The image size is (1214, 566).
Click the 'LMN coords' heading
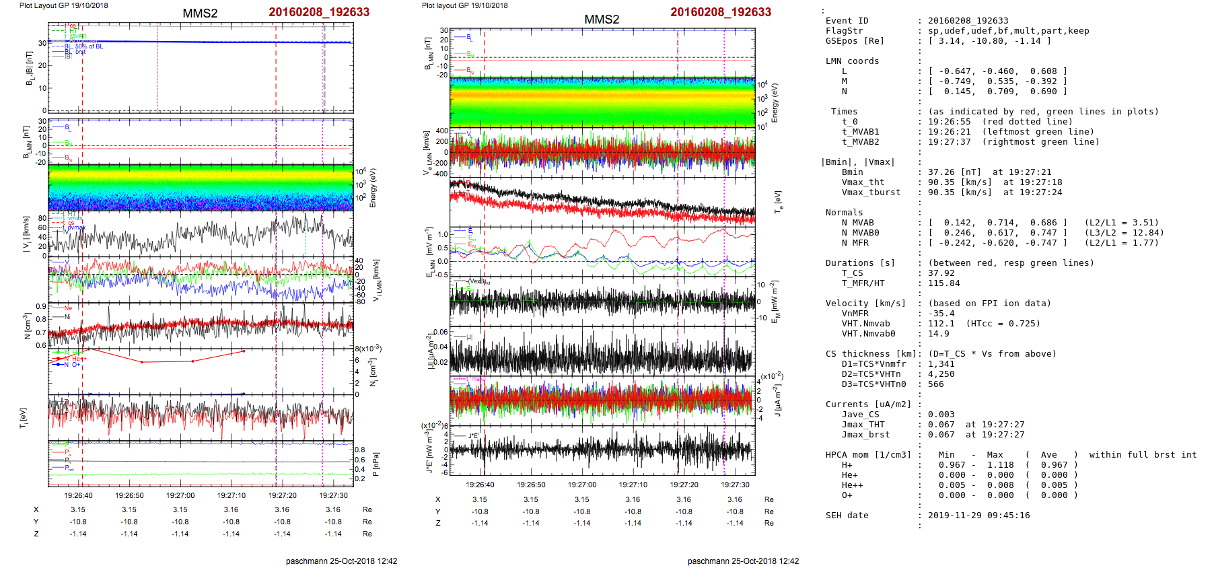(852, 61)
